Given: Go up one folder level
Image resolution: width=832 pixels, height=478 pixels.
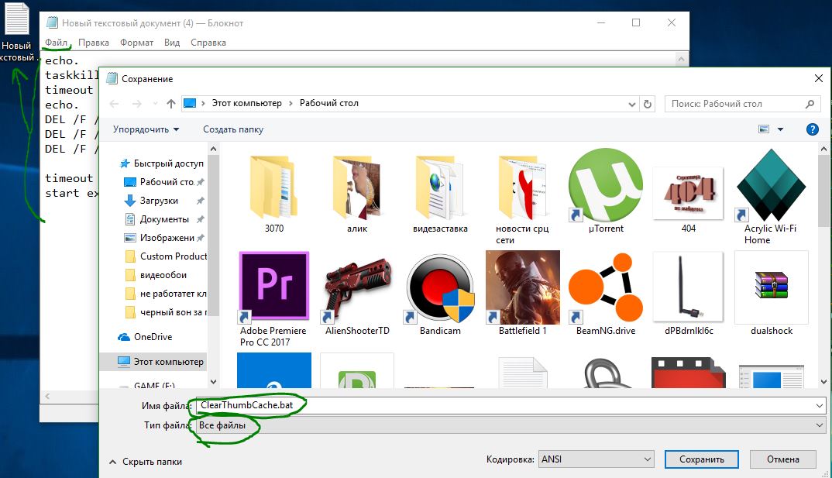Looking at the screenshot, I should tap(171, 104).
